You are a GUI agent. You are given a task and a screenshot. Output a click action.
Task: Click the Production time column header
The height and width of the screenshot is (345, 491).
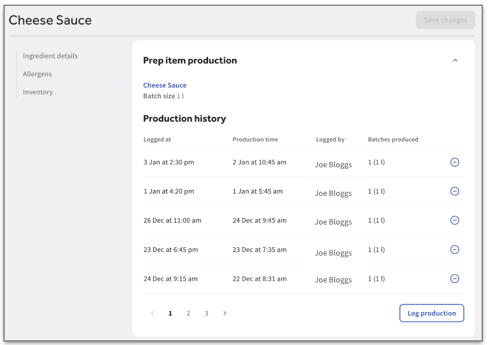click(x=255, y=140)
